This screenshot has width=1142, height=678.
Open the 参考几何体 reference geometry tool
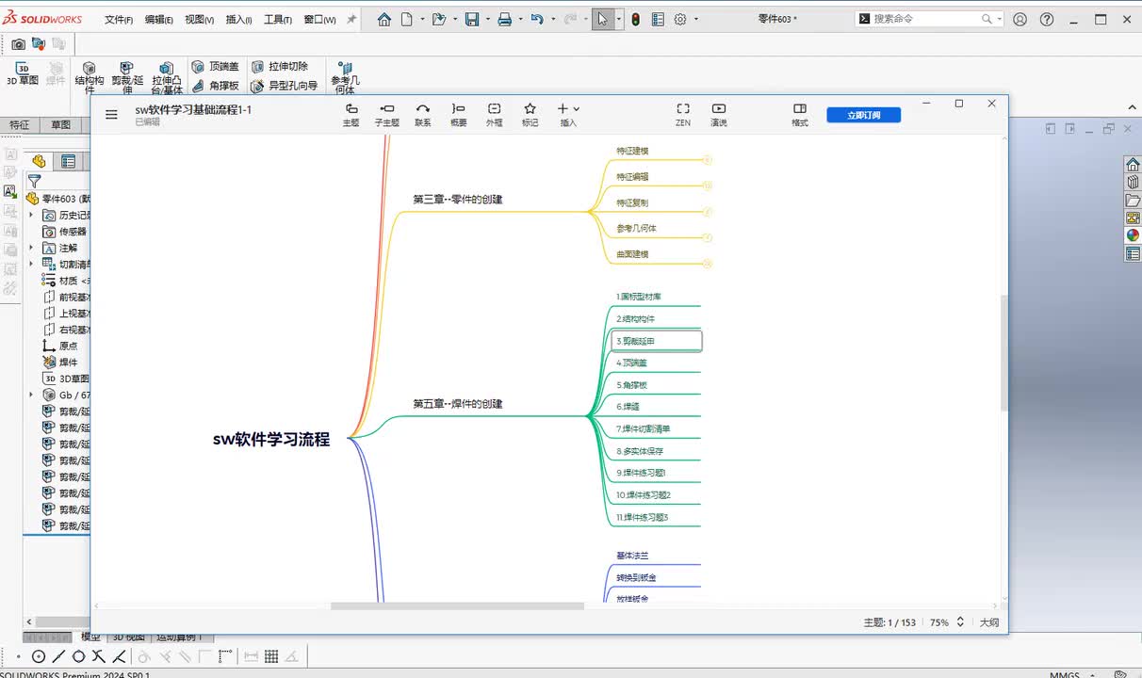345,78
